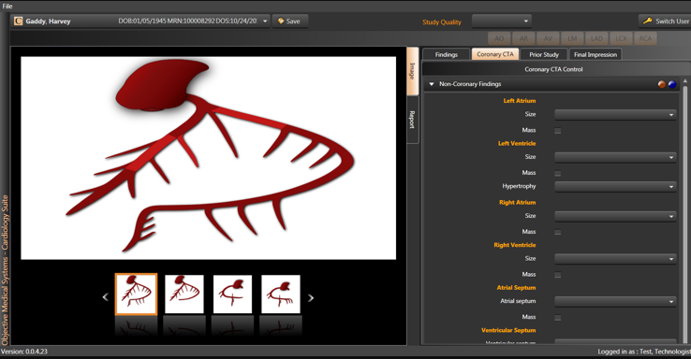Switch to the Findings tab

[x=447, y=54]
